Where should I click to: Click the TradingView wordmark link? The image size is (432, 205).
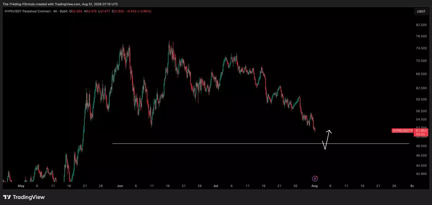pos(29,197)
